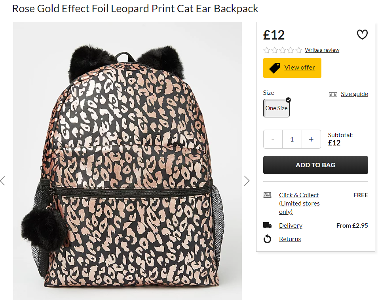Click ADD TO BAG button
The width and height of the screenshot is (378, 300).
315,165
